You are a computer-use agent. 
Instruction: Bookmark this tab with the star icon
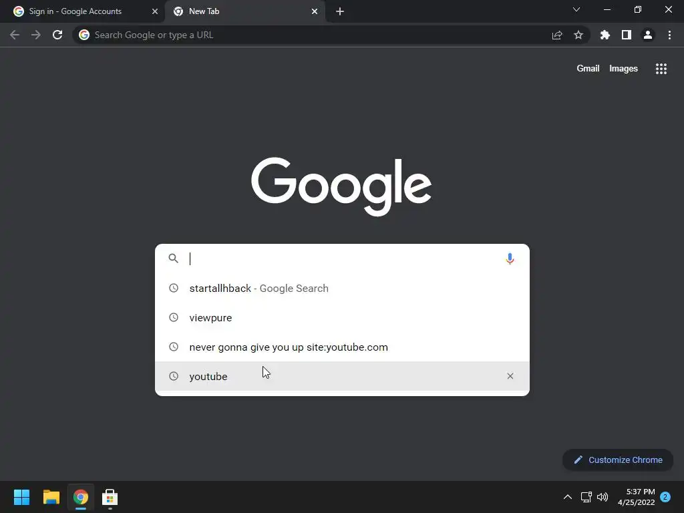pos(578,35)
